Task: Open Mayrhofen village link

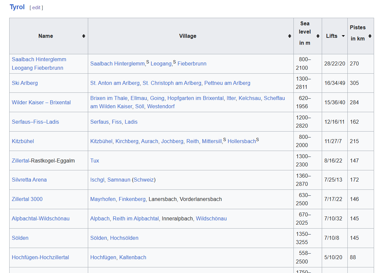Action: tap(103, 199)
